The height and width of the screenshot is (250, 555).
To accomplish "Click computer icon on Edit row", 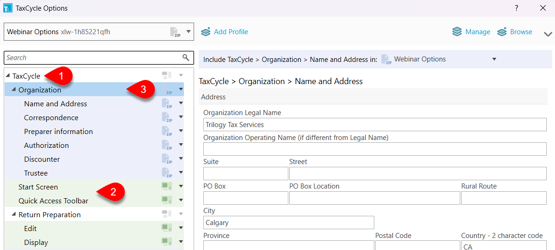I will 166,228.
